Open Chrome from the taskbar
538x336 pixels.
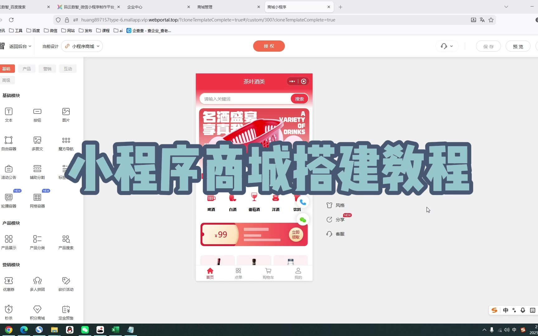click(9, 330)
